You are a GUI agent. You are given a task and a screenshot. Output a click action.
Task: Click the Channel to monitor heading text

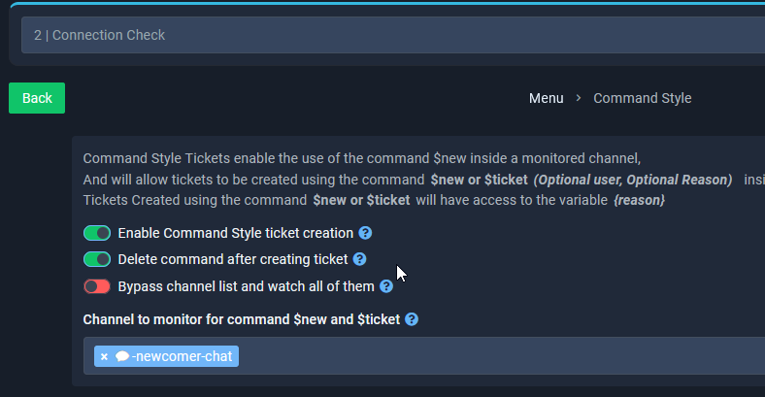pos(241,319)
